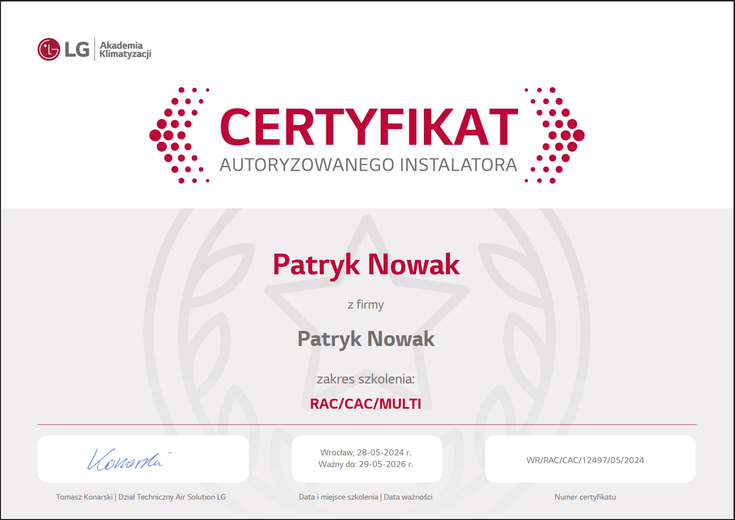Screen dimensions: 735x520
Task: Click the 'z firmy' text
Action: click(x=366, y=305)
